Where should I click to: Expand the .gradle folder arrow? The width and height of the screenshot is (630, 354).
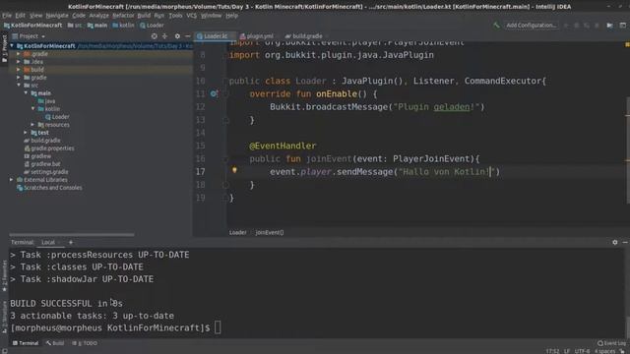tap(19, 54)
